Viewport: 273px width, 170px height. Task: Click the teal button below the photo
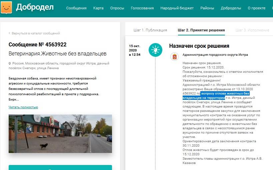pos(60,167)
